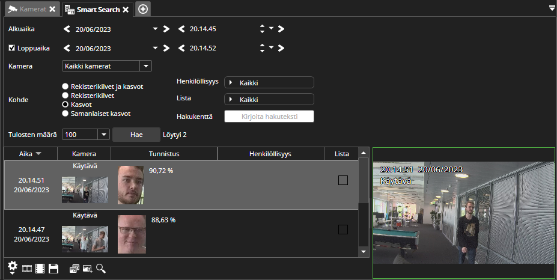Click the ID card with plus icon

87,269
